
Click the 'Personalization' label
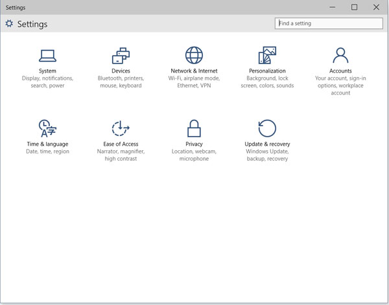coord(267,71)
